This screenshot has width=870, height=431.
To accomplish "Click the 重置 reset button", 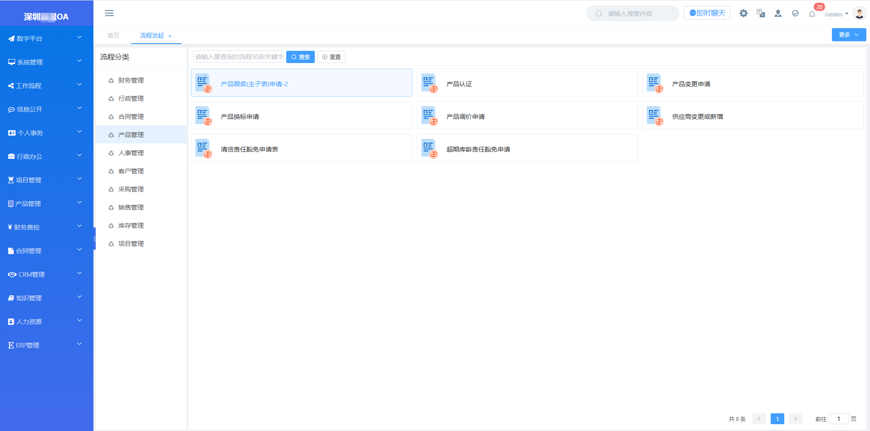I will pos(331,57).
